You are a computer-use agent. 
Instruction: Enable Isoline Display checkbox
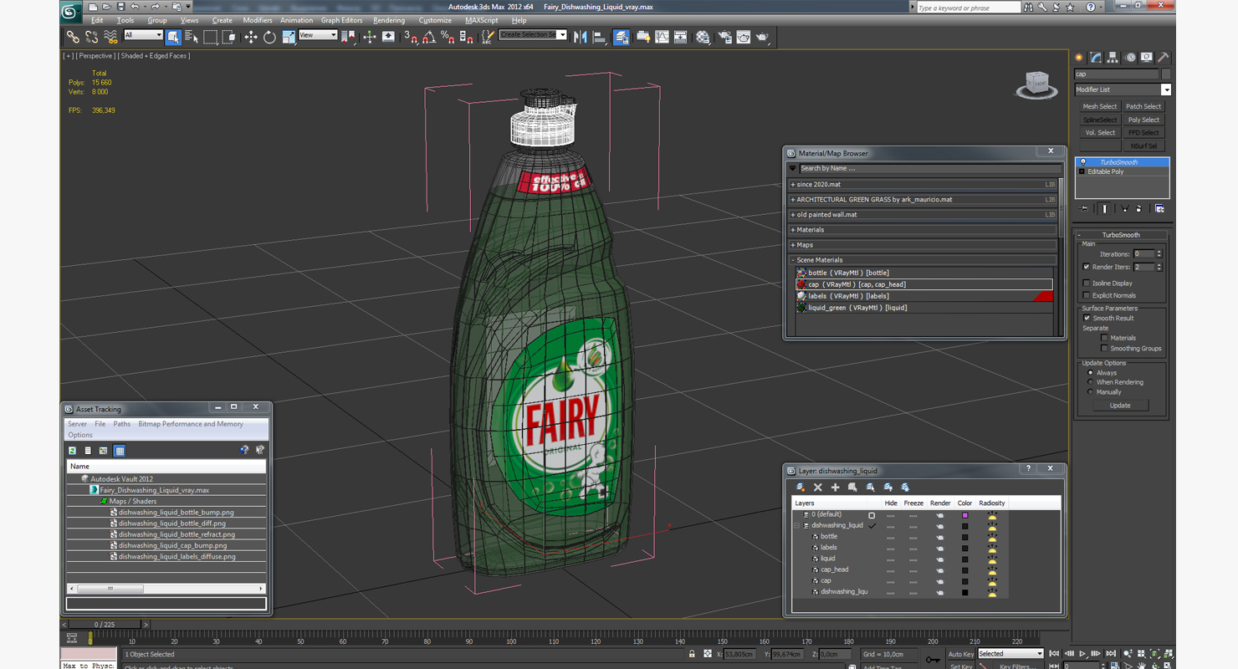tap(1087, 283)
